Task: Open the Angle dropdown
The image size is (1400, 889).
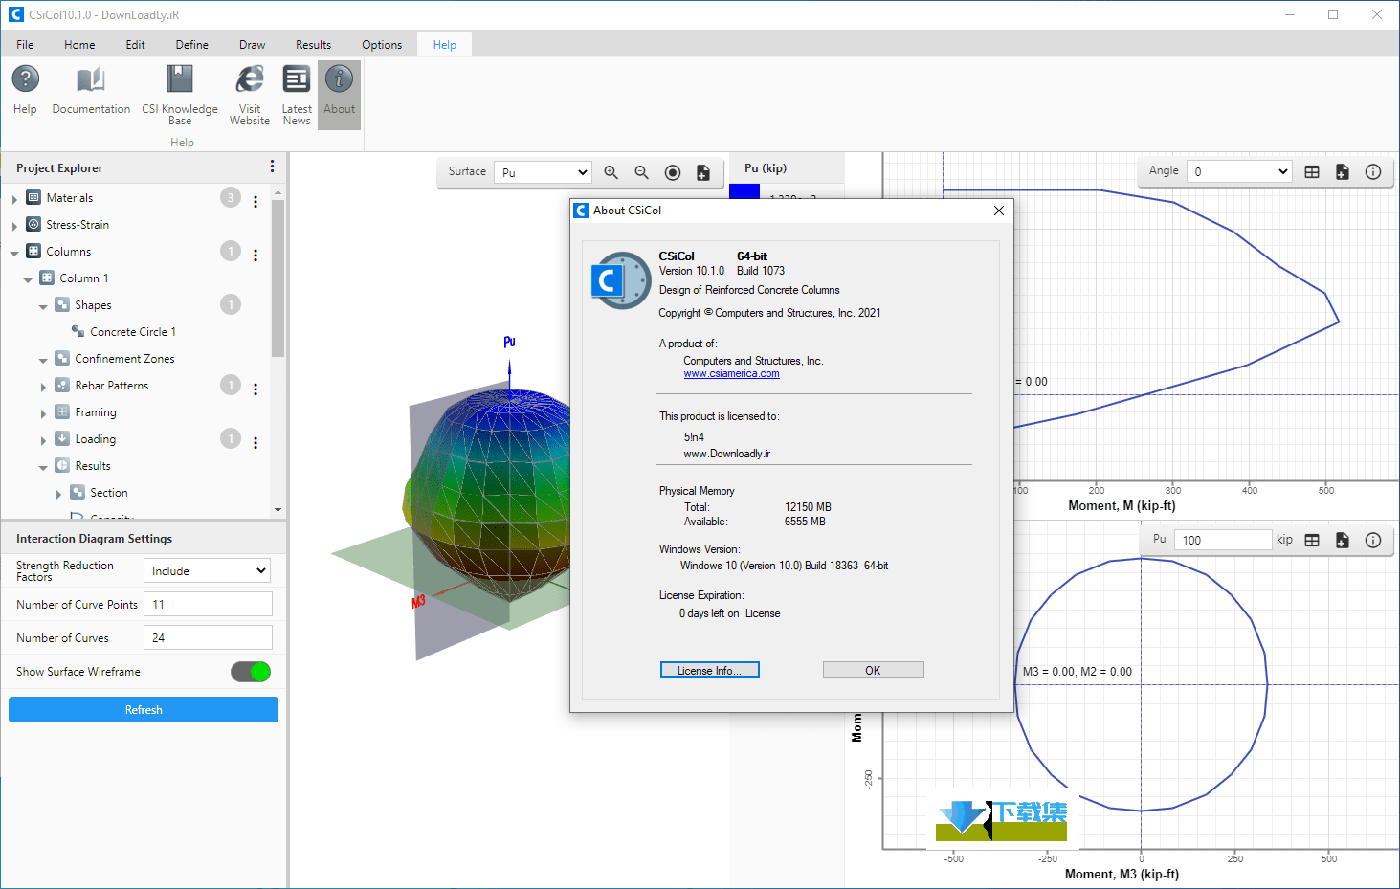Action: click(1239, 171)
